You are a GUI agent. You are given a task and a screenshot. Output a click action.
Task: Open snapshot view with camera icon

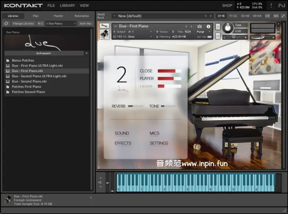click(x=200, y=26)
